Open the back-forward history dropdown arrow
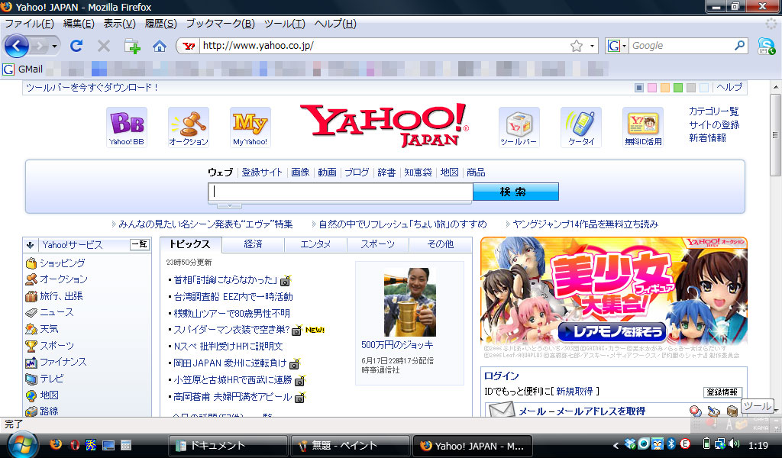 click(x=54, y=47)
